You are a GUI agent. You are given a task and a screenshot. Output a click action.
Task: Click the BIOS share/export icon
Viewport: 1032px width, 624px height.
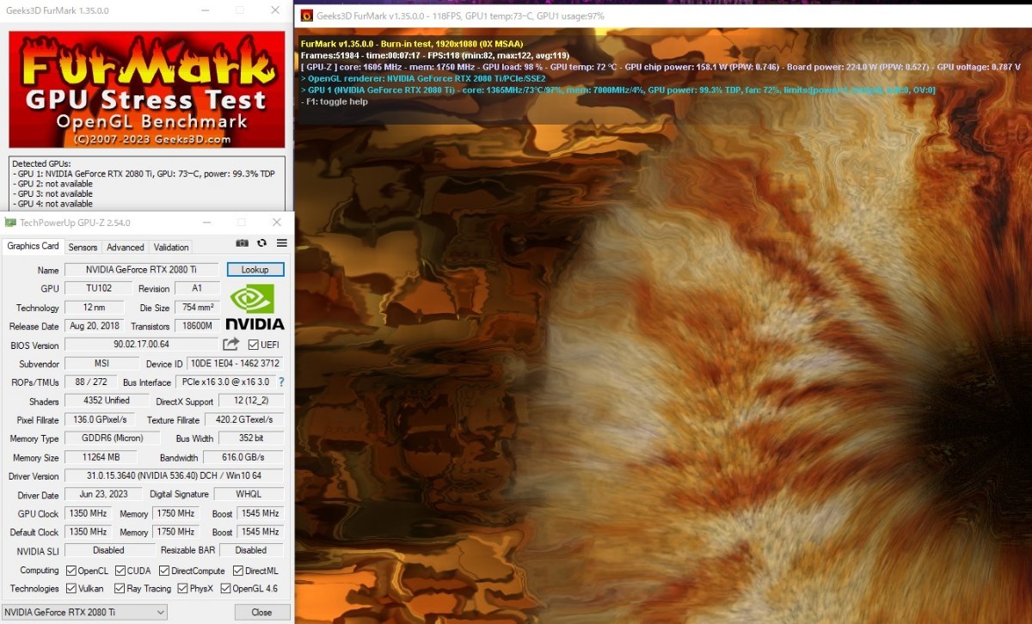click(230, 345)
